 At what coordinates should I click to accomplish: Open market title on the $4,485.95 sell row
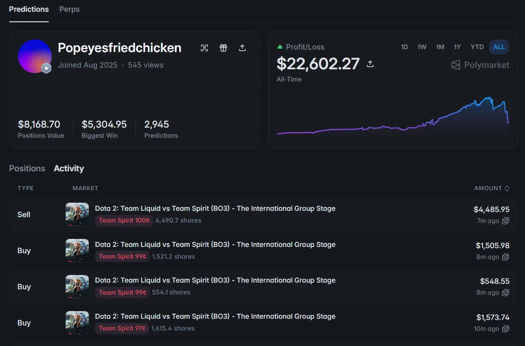215,208
